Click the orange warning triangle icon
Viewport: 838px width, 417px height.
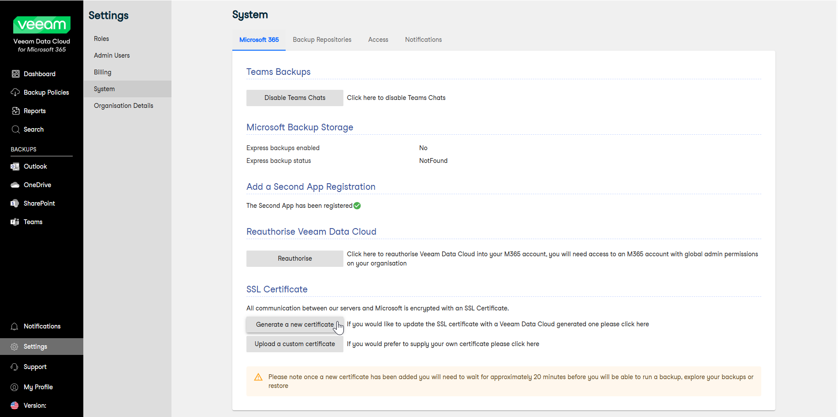pos(258,377)
